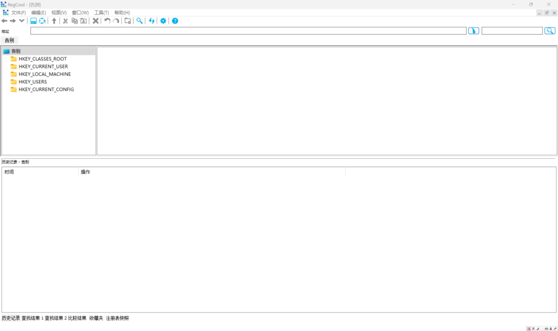Screen dimensions: 558x331
Task: Click the up arrow toolbar icon
Action: 54,21
